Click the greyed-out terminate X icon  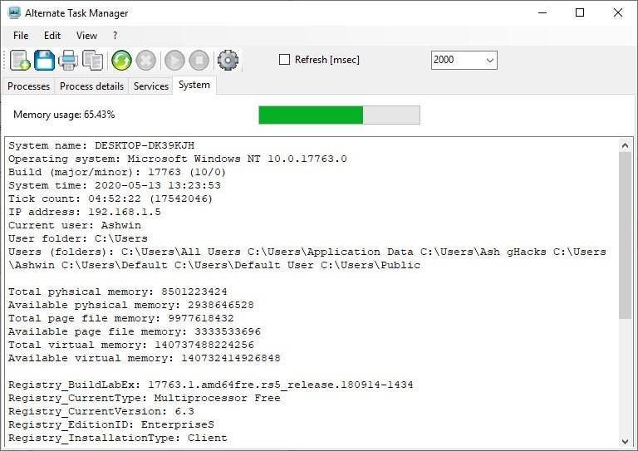[145, 60]
